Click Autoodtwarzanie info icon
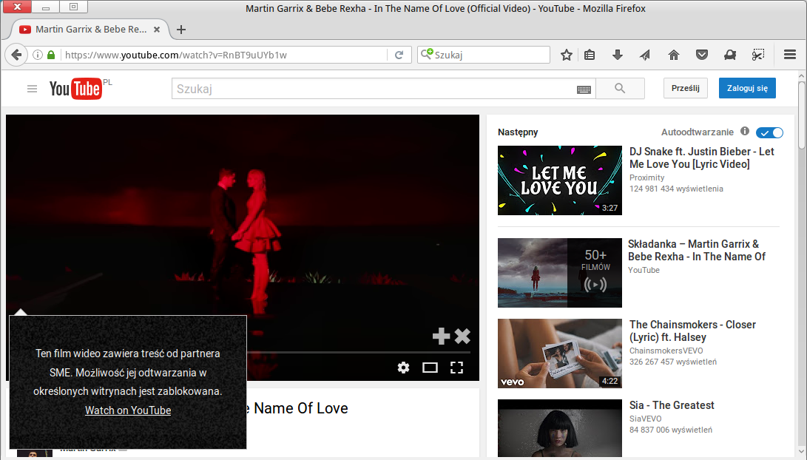The height and width of the screenshot is (460, 807). coord(745,131)
